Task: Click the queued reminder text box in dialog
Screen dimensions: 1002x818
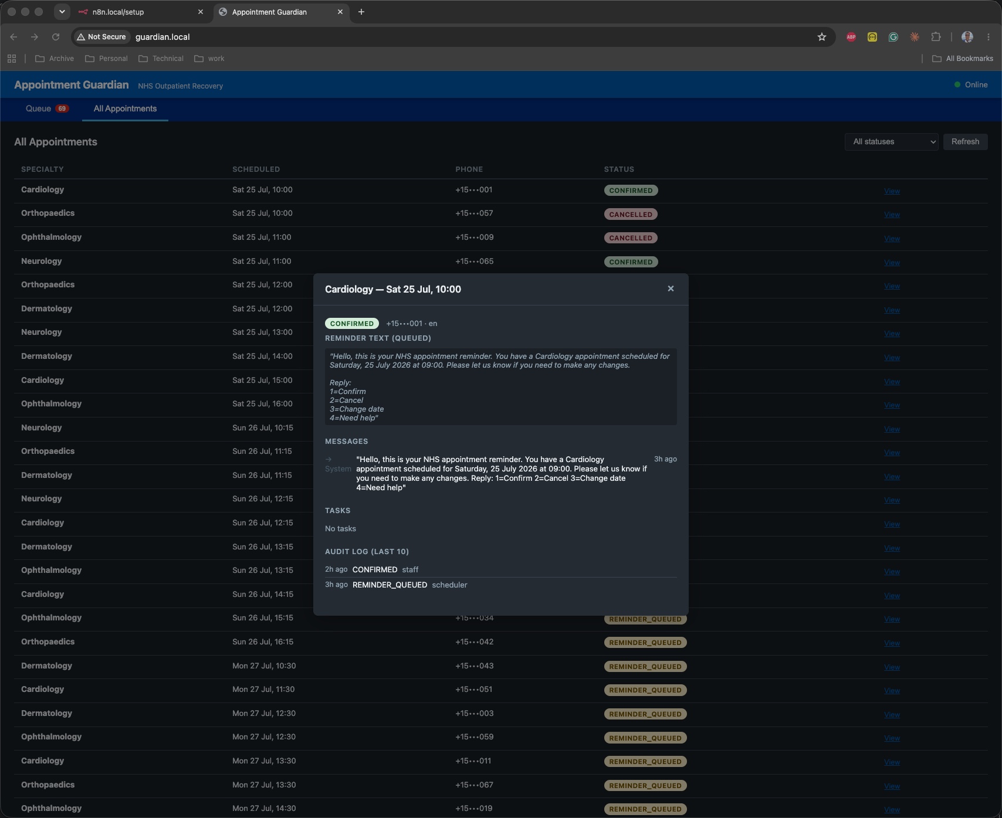Action: point(501,387)
